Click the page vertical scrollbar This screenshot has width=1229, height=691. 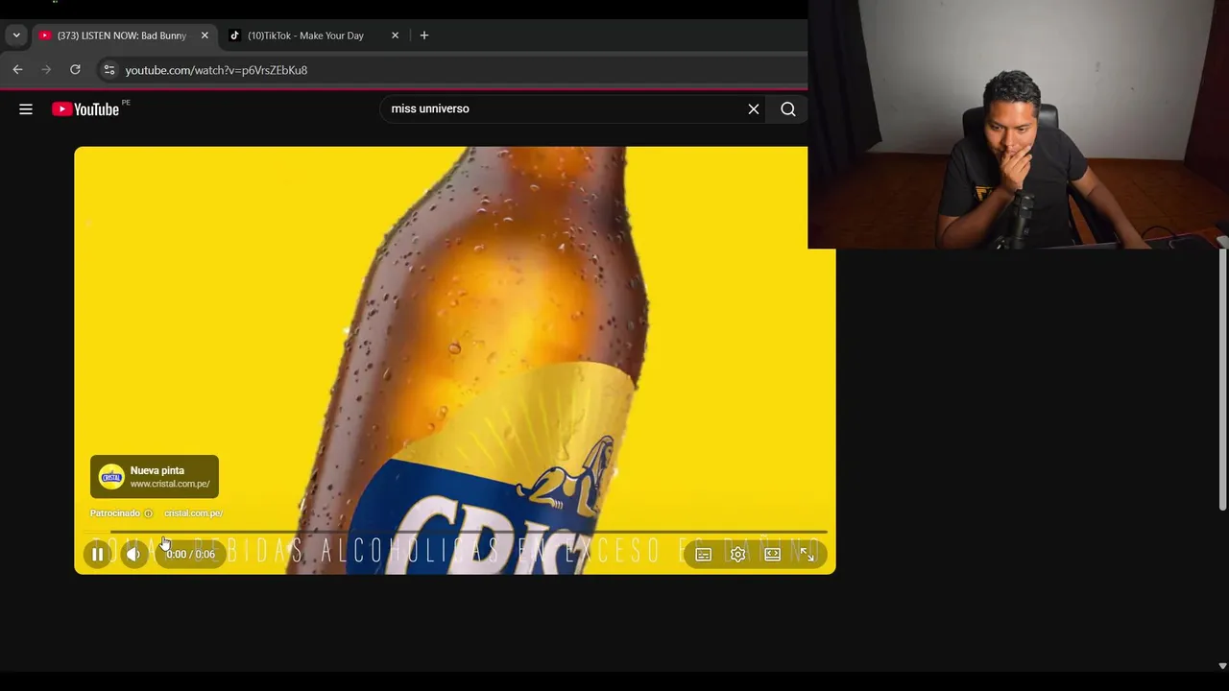1222,379
